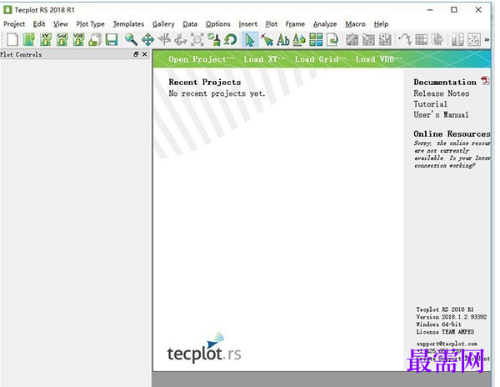
Task: Open the Project menu
Action: [14, 24]
